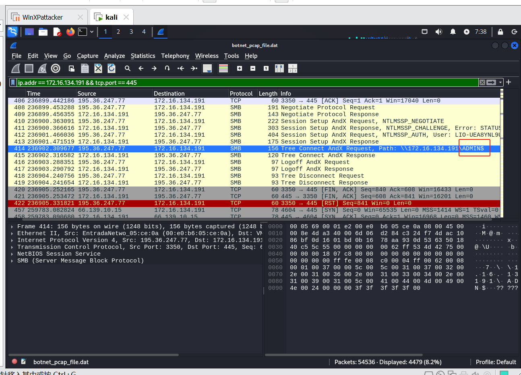Switch to workspace 2 in panel
This screenshot has width=521, height=375.
(x=118, y=32)
